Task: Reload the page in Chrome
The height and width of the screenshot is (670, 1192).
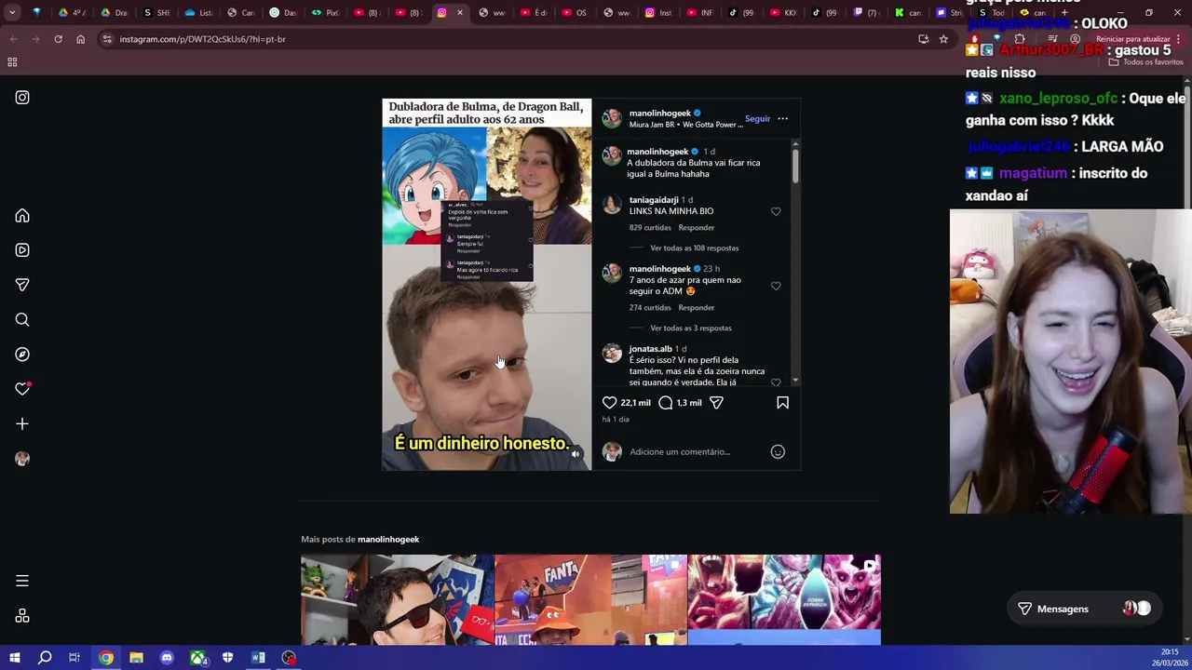Action: click(x=58, y=39)
